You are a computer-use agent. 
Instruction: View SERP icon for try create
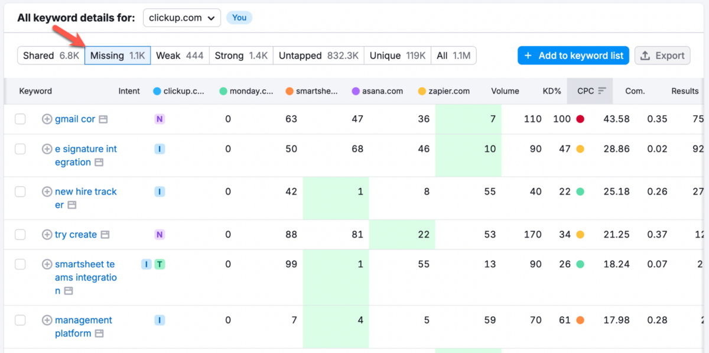tap(105, 235)
